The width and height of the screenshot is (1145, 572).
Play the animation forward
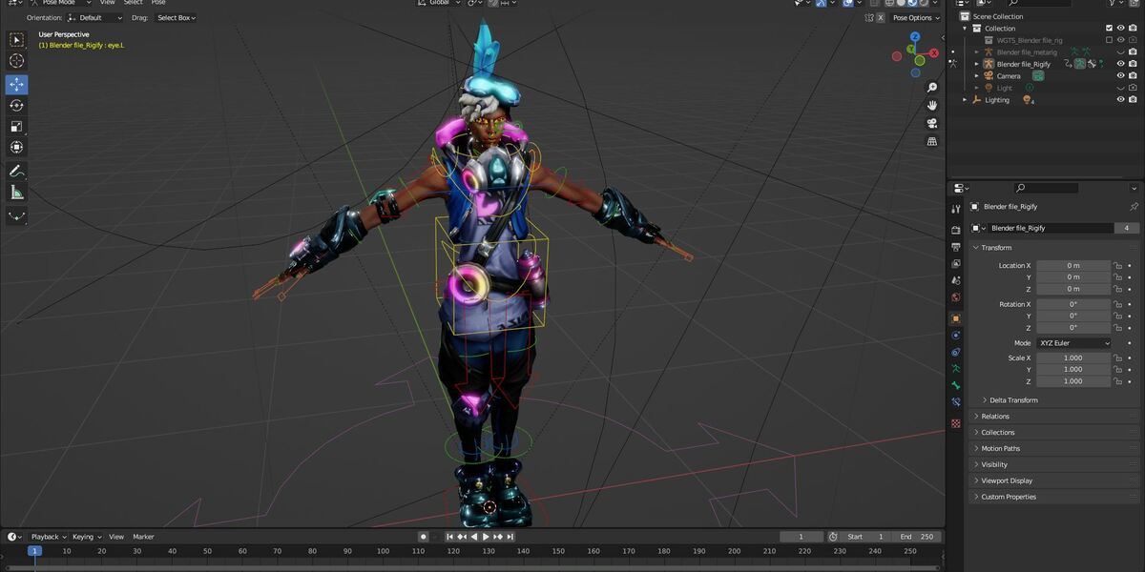[x=486, y=537]
